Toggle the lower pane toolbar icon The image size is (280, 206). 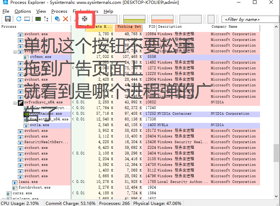point(27,19)
